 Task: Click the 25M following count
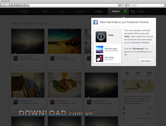point(149,74)
